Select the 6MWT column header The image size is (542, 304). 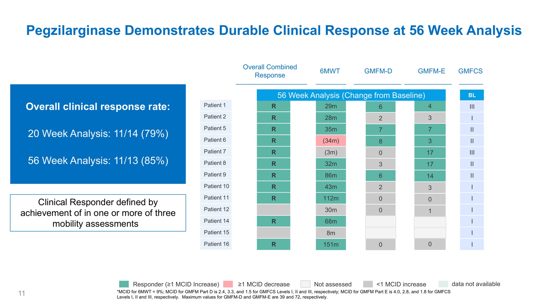pyautogui.click(x=330, y=71)
